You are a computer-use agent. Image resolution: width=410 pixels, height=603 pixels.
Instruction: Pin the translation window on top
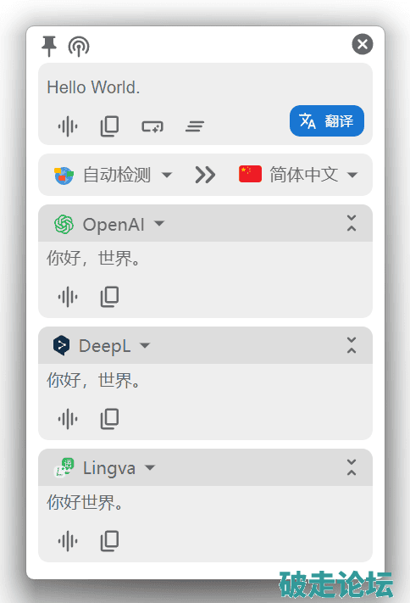click(49, 46)
